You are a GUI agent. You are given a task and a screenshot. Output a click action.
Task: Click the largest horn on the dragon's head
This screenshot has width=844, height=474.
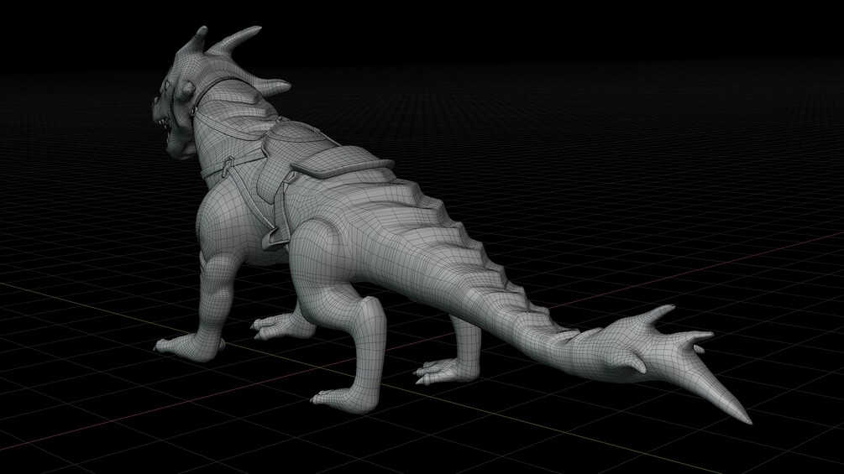click(233, 41)
